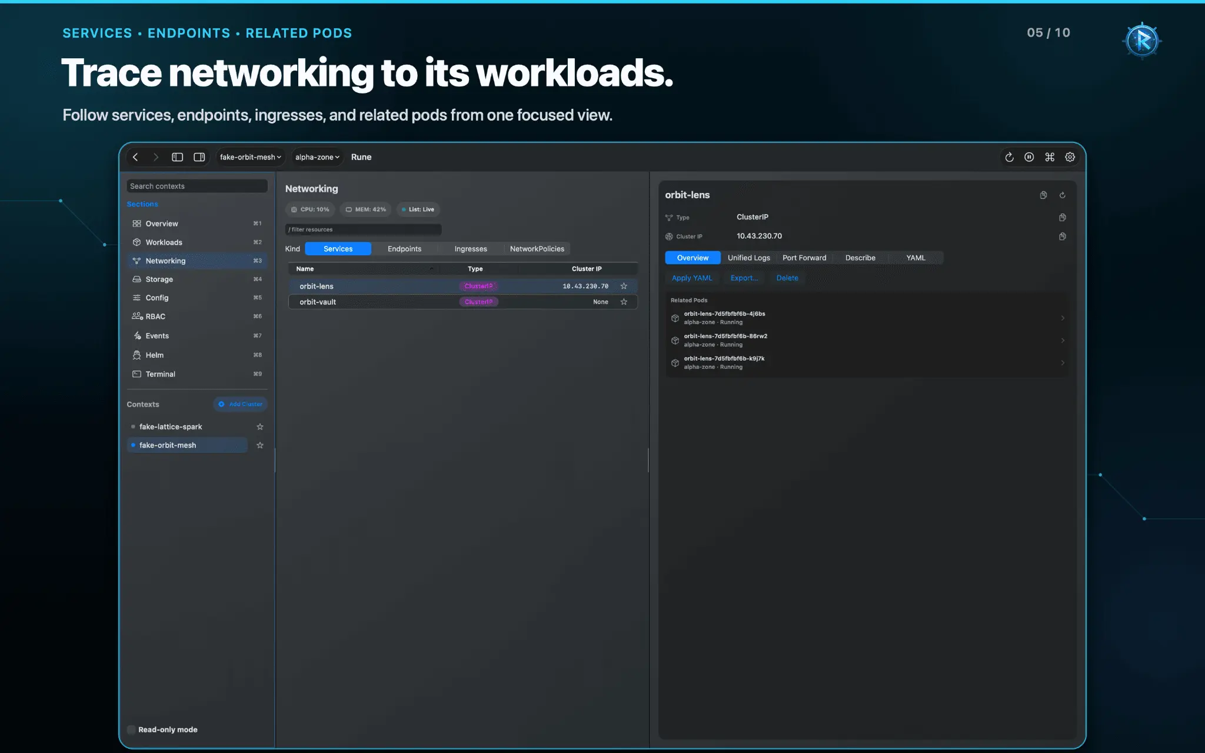Toggle the left sidebar panel icon
Viewport: 1205px width, 753px height.
(x=177, y=157)
